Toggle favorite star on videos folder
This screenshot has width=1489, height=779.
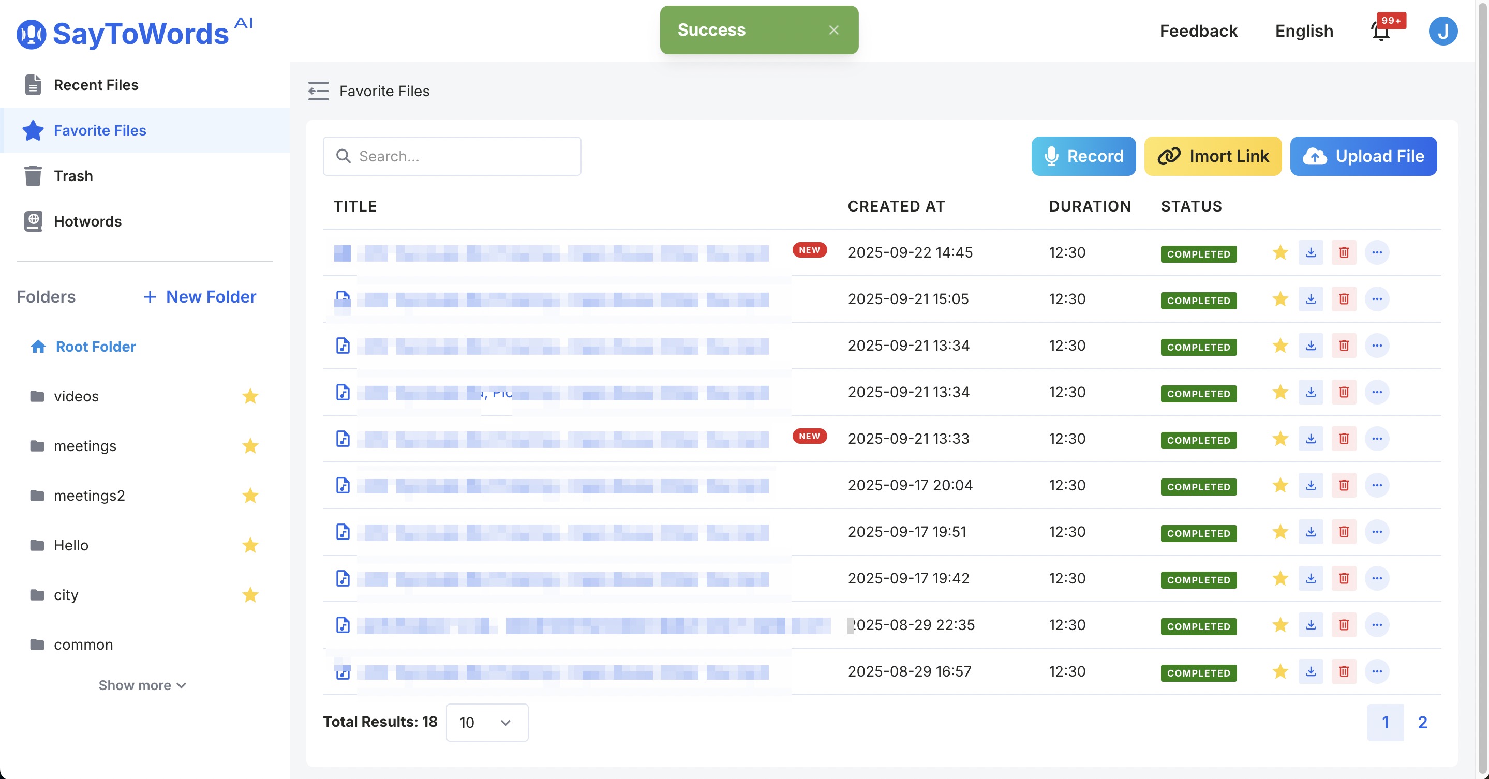click(250, 396)
